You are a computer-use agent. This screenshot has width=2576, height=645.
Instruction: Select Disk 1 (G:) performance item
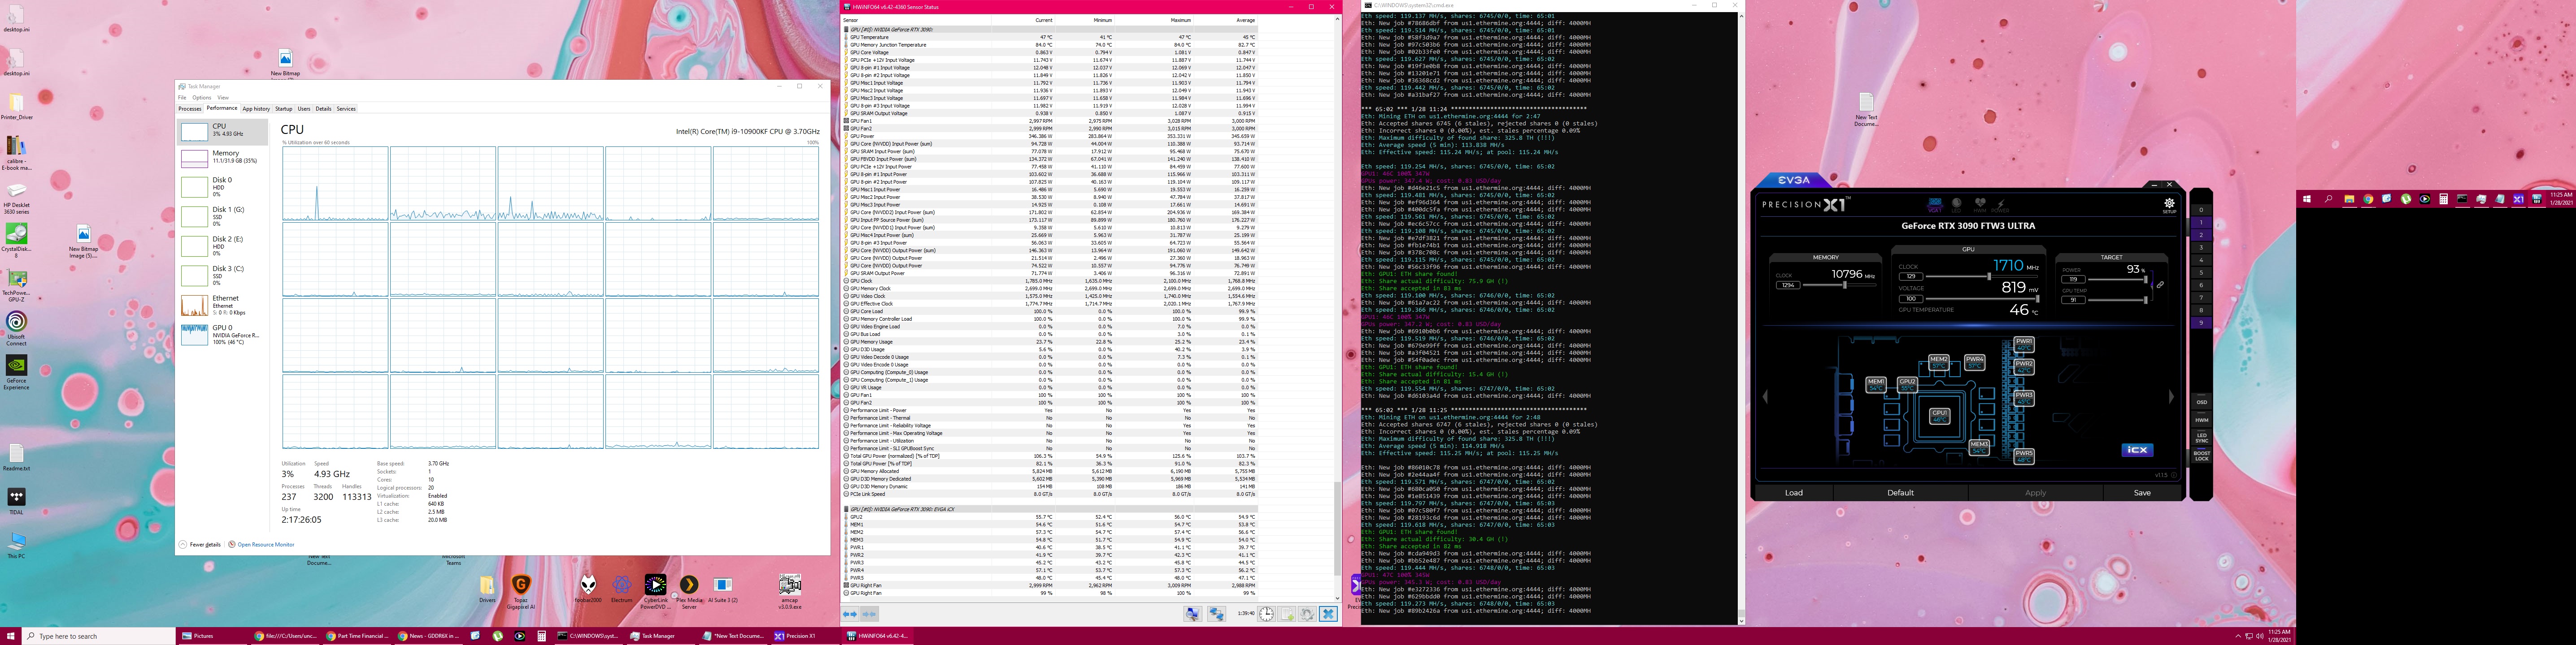(223, 217)
